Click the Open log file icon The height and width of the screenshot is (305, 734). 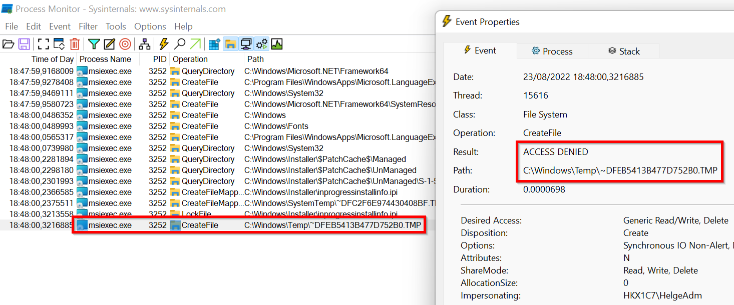[x=8, y=44]
